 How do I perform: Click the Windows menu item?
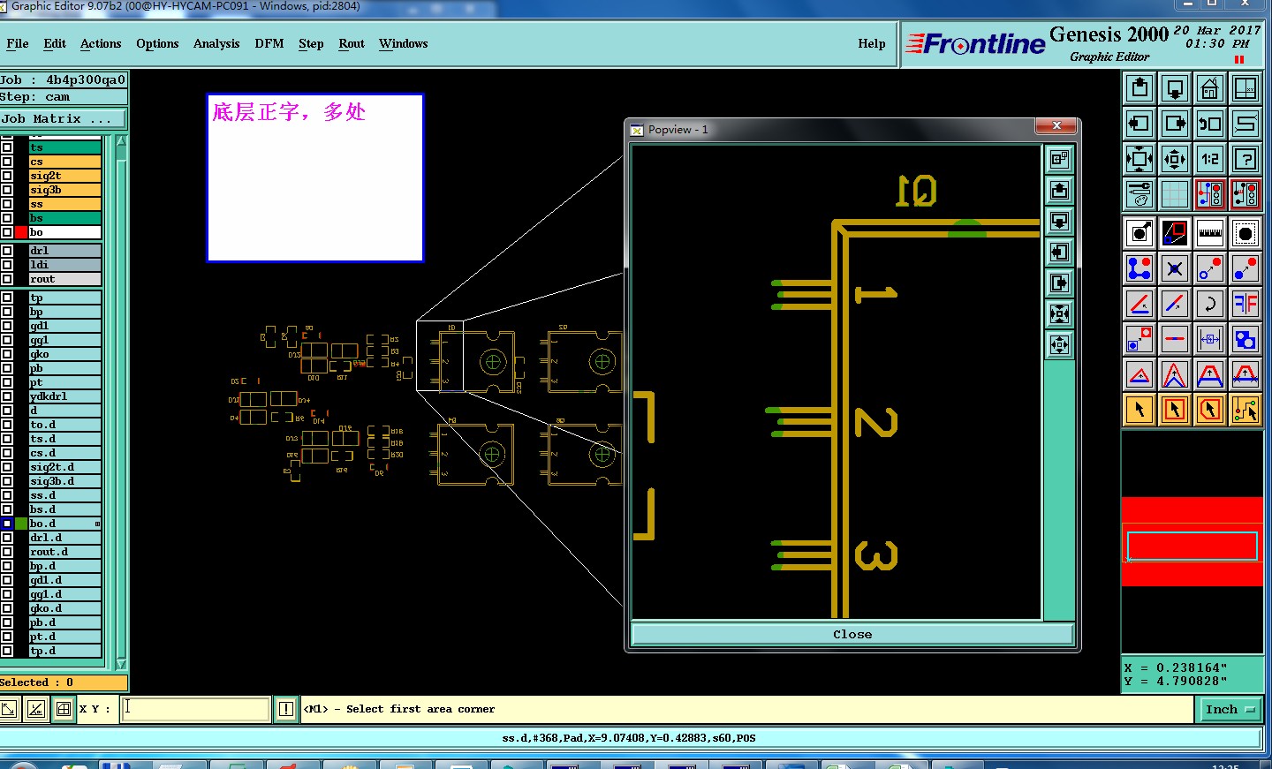(x=404, y=43)
